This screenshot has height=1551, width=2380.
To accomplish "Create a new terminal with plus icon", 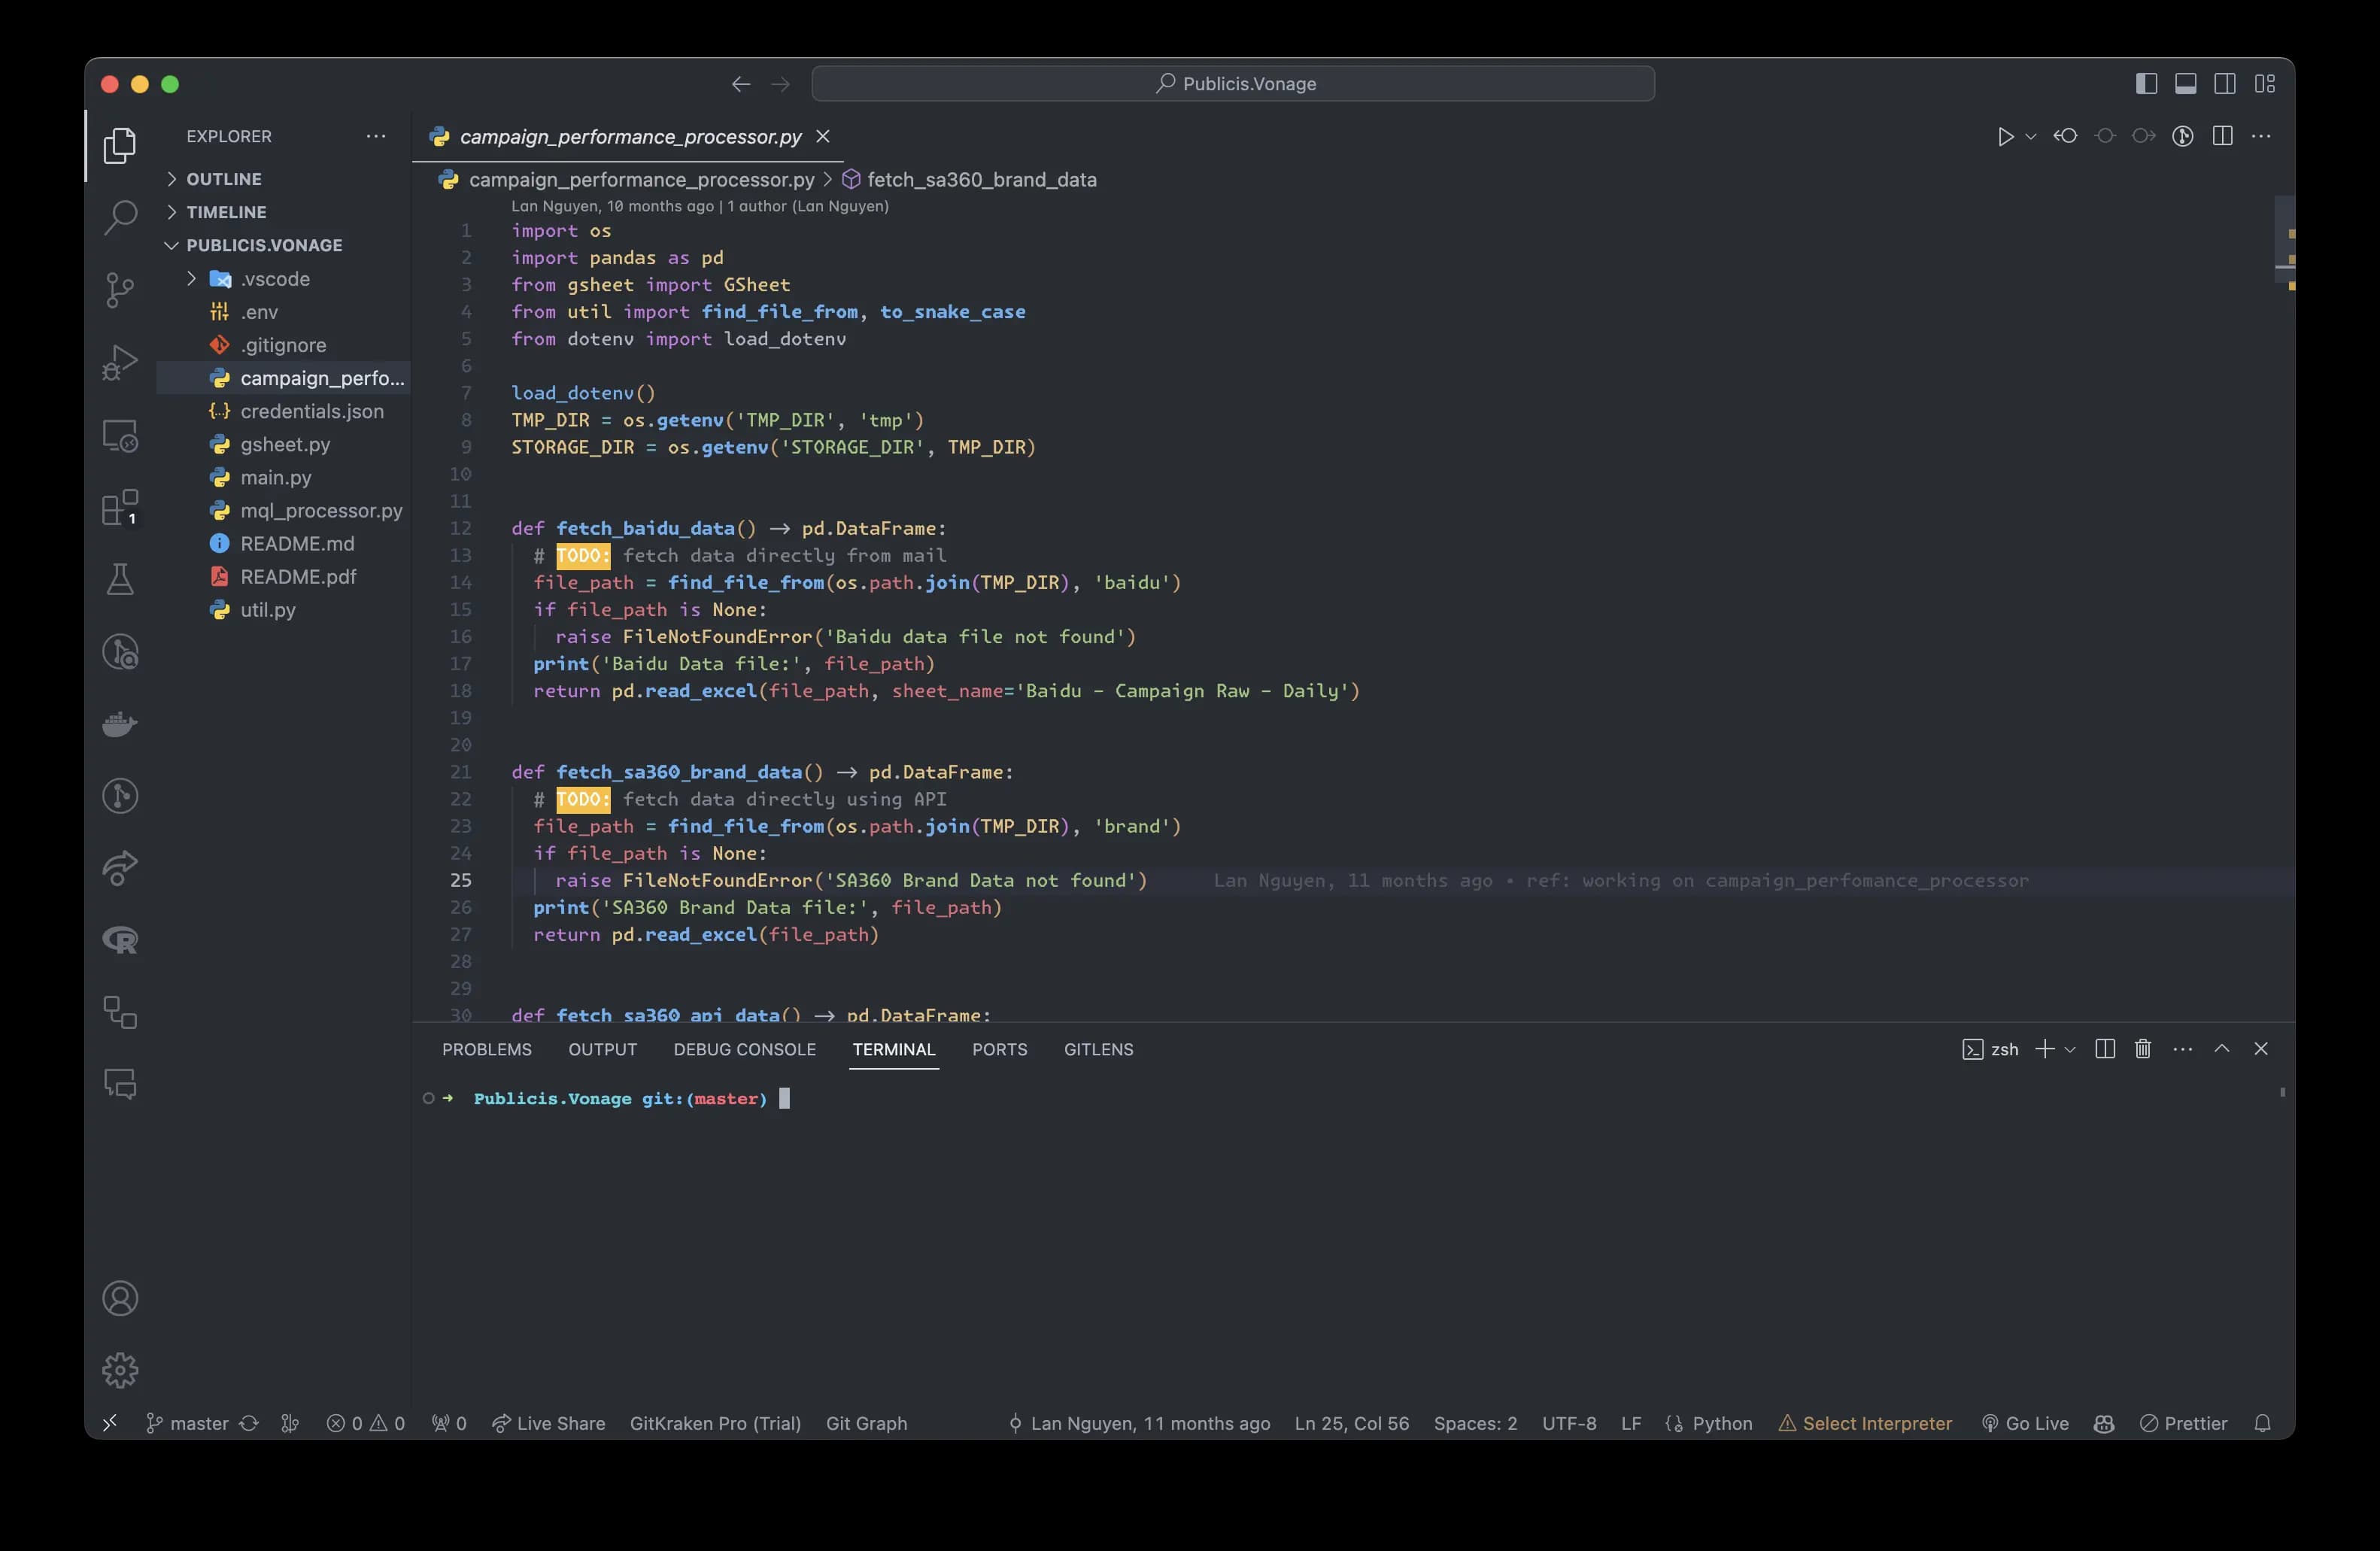I will point(2045,1049).
